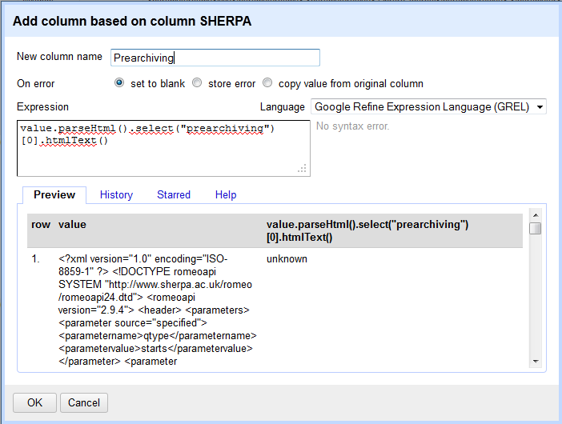
Task: Click inside the Expression text area
Action: coord(163,148)
